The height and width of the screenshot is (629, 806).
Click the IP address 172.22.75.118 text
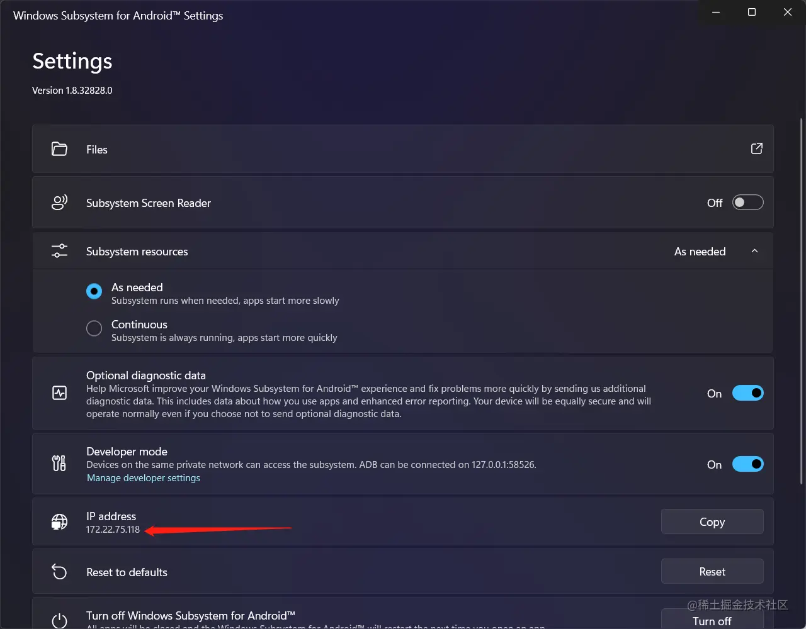click(x=113, y=530)
